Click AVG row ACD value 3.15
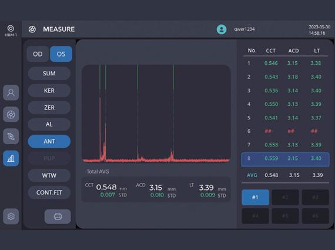 [294, 175]
